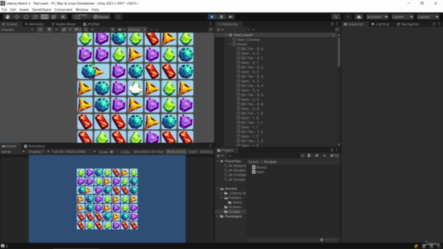443x249 pixels.
Task: Adjust Project icon size slider
Action: click(x=328, y=240)
